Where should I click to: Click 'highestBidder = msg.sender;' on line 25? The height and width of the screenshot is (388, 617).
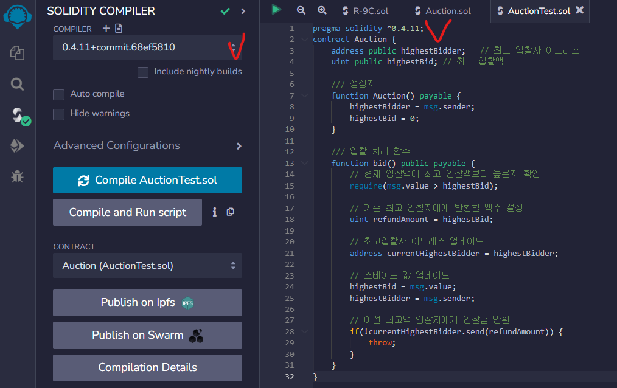coord(413,299)
